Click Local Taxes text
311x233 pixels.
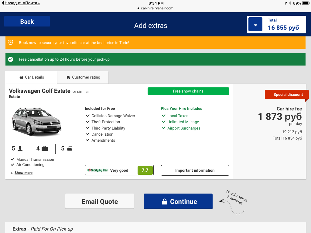(178, 116)
